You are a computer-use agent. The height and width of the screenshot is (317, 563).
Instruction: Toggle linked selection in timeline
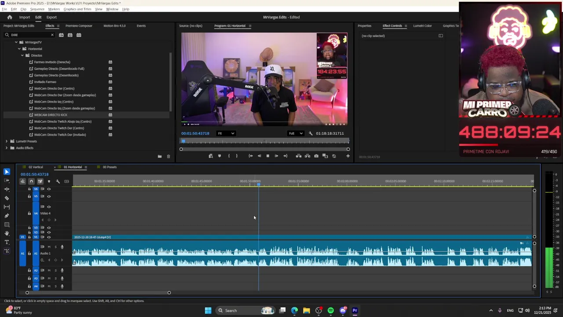40,181
